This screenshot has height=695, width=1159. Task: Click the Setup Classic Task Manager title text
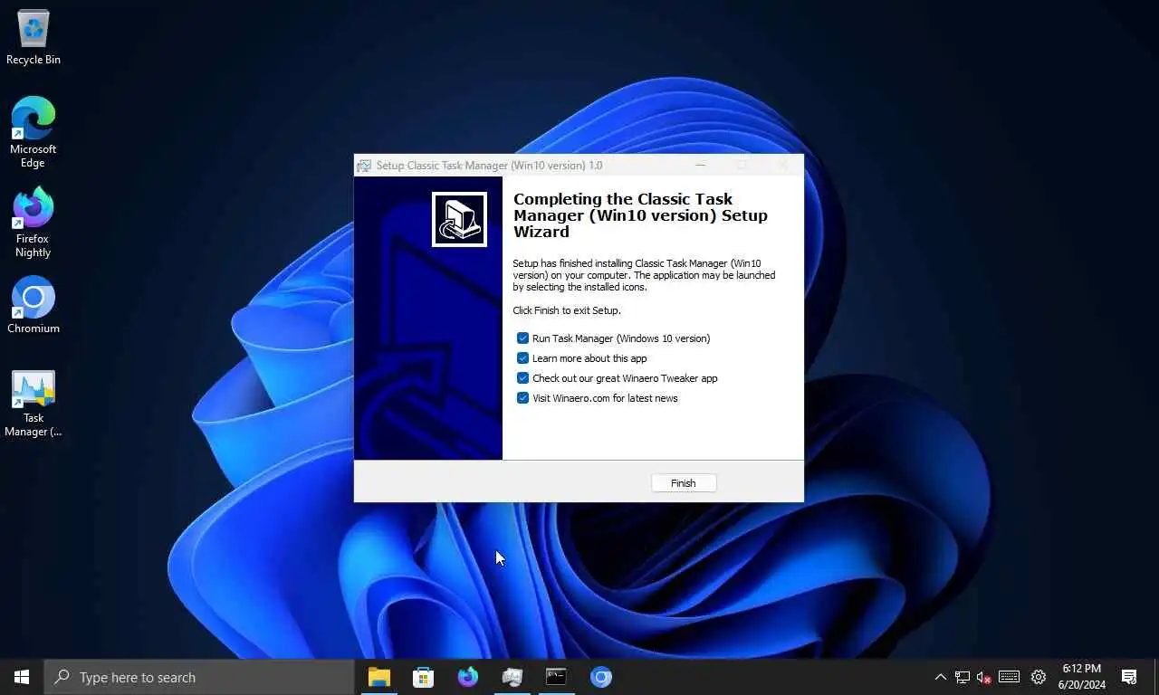click(489, 166)
